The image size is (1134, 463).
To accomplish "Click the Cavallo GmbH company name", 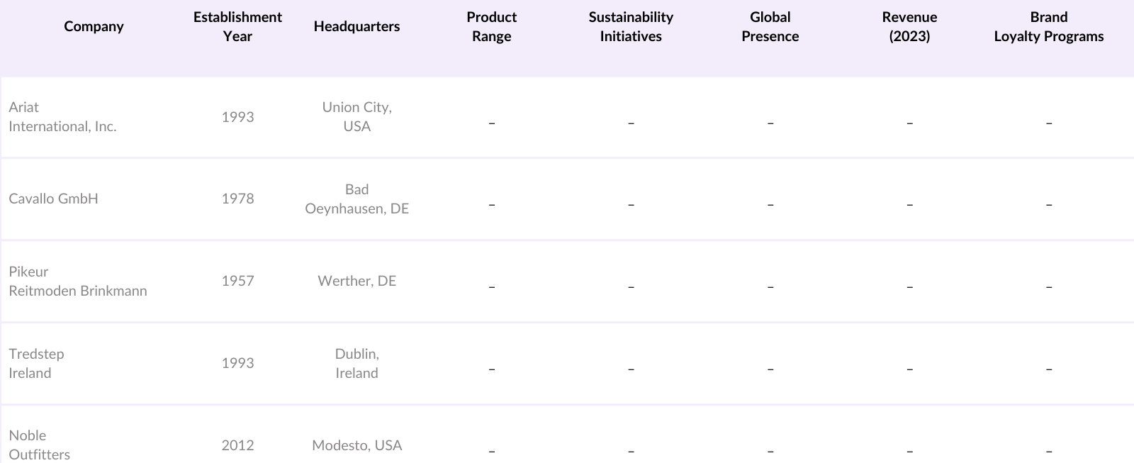I will [x=53, y=199].
